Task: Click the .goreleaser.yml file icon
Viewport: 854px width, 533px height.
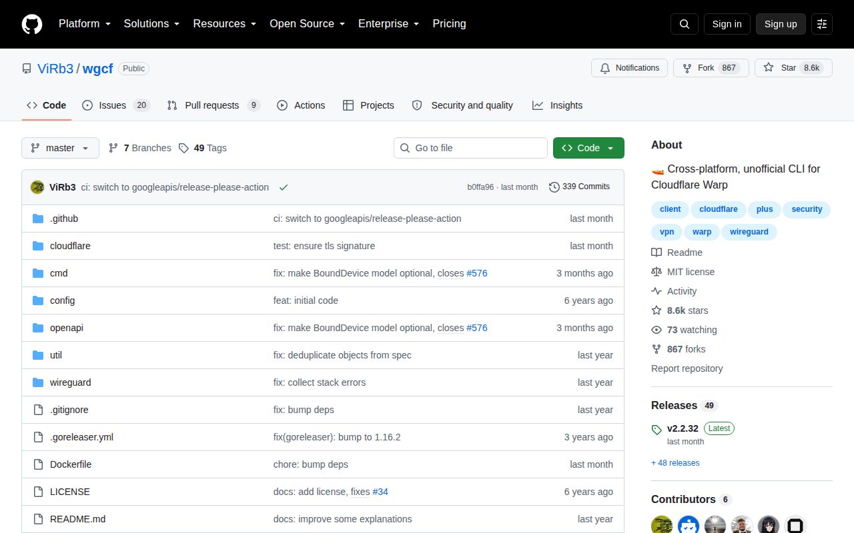Action: 38,437
